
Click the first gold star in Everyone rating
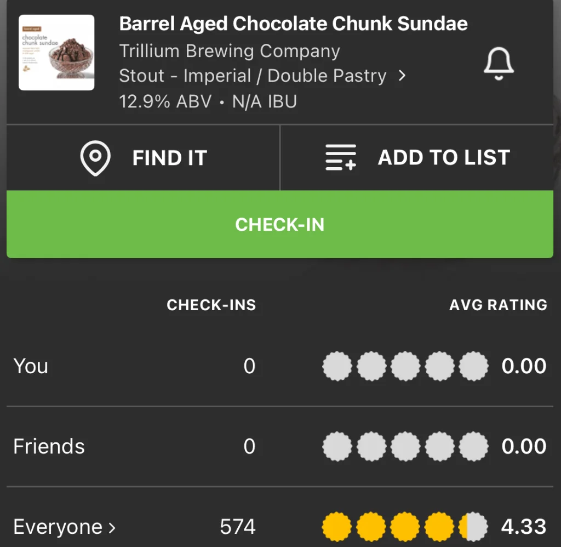tap(337, 527)
